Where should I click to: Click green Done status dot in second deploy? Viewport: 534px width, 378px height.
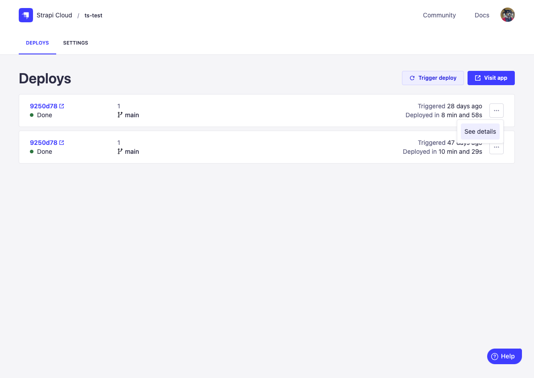pos(32,152)
